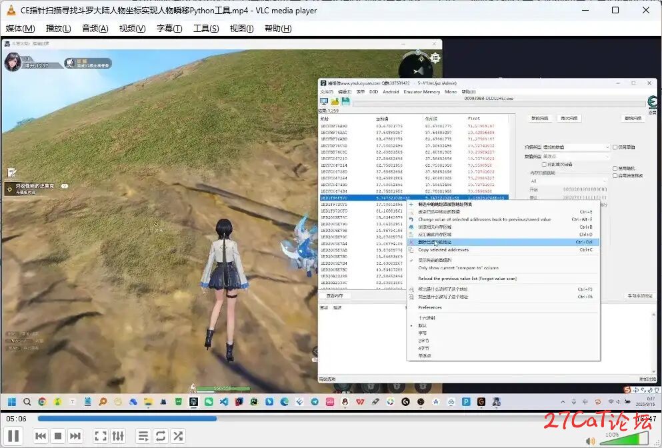
Task: Click Cheat Engine new scan button
Action: click(539, 118)
